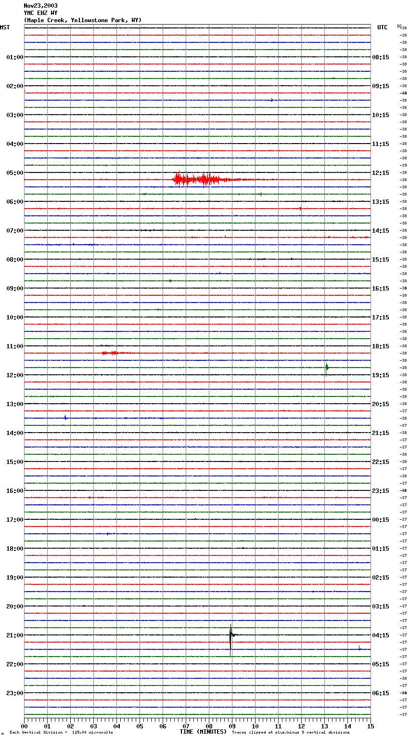The image size is (409, 739).
Task: Click the '23:00' MST time label
Action: pyautogui.click(x=14, y=693)
